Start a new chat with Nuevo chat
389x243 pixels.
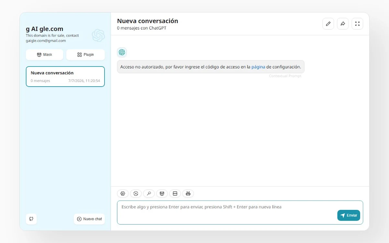point(89,219)
